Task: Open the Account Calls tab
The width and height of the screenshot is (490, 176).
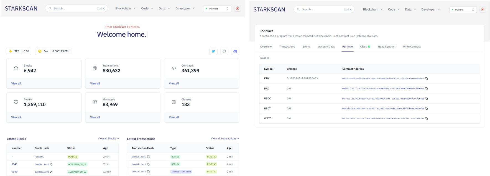Action: click(x=326, y=47)
